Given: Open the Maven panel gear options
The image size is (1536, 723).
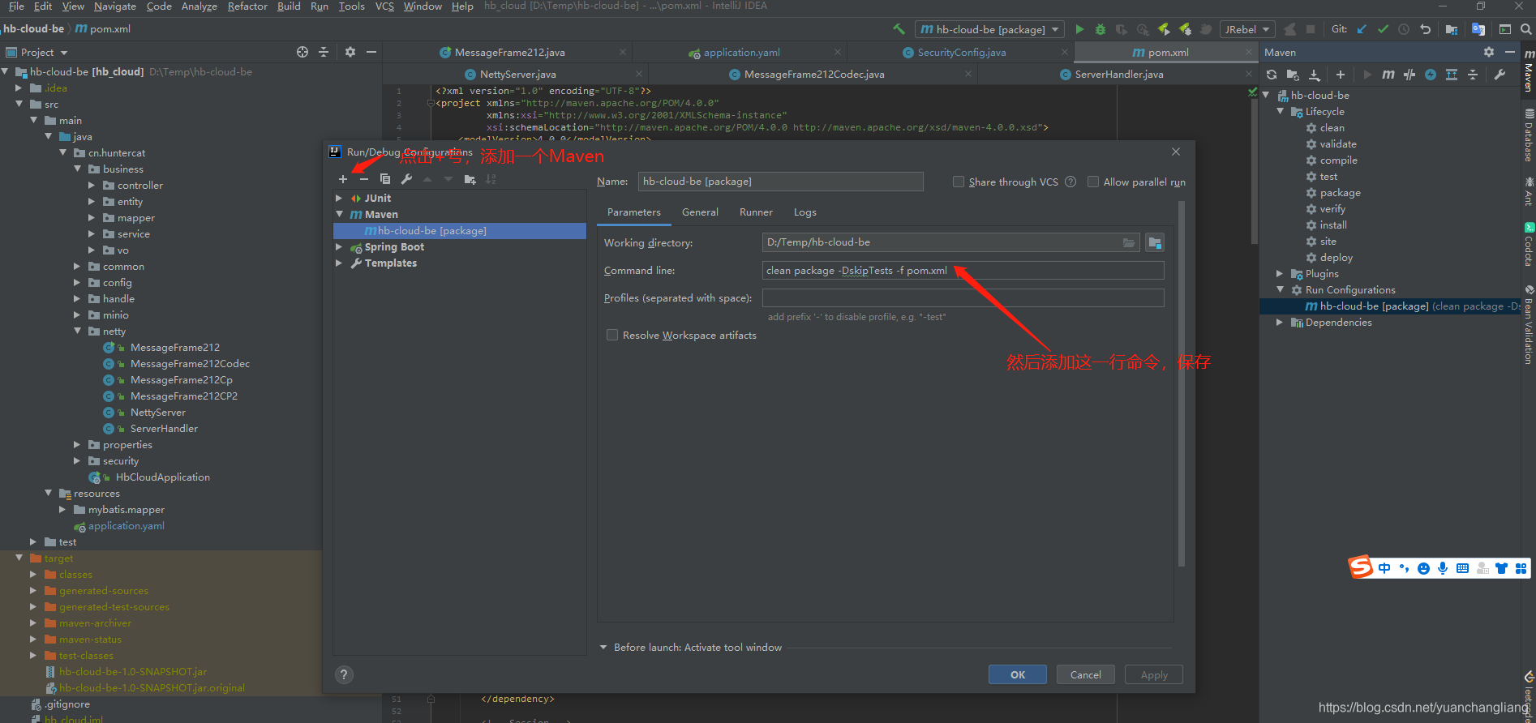Looking at the screenshot, I should (x=1489, y=52).
